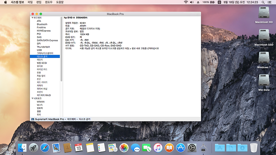This screenshot has height=155, width=276.
Task: Open the 편집 menu
Action: [x=39, y=2]
